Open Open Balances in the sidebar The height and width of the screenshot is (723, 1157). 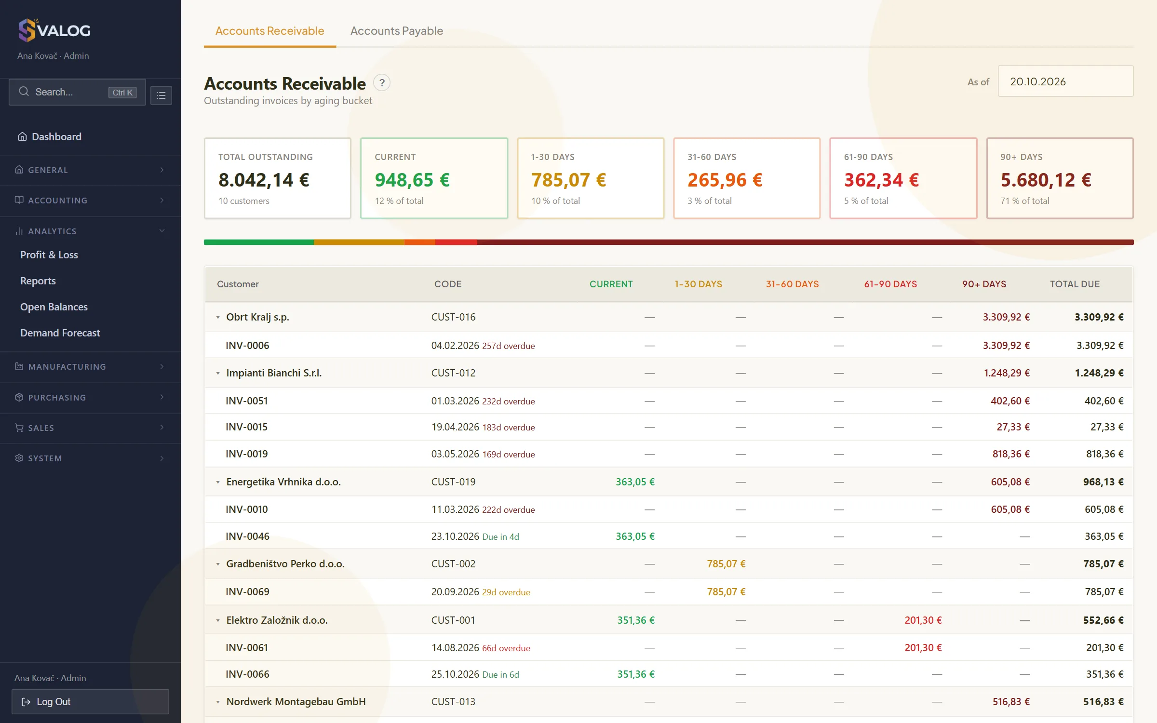point(54,307)
